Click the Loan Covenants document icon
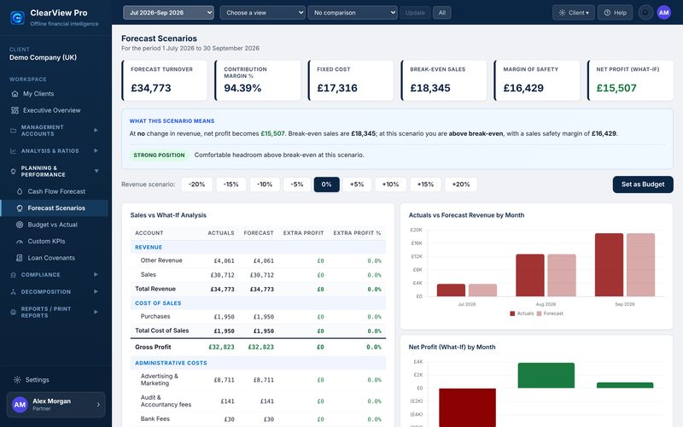The width and height of the screenshot is (683, 427). click(20, 258)
